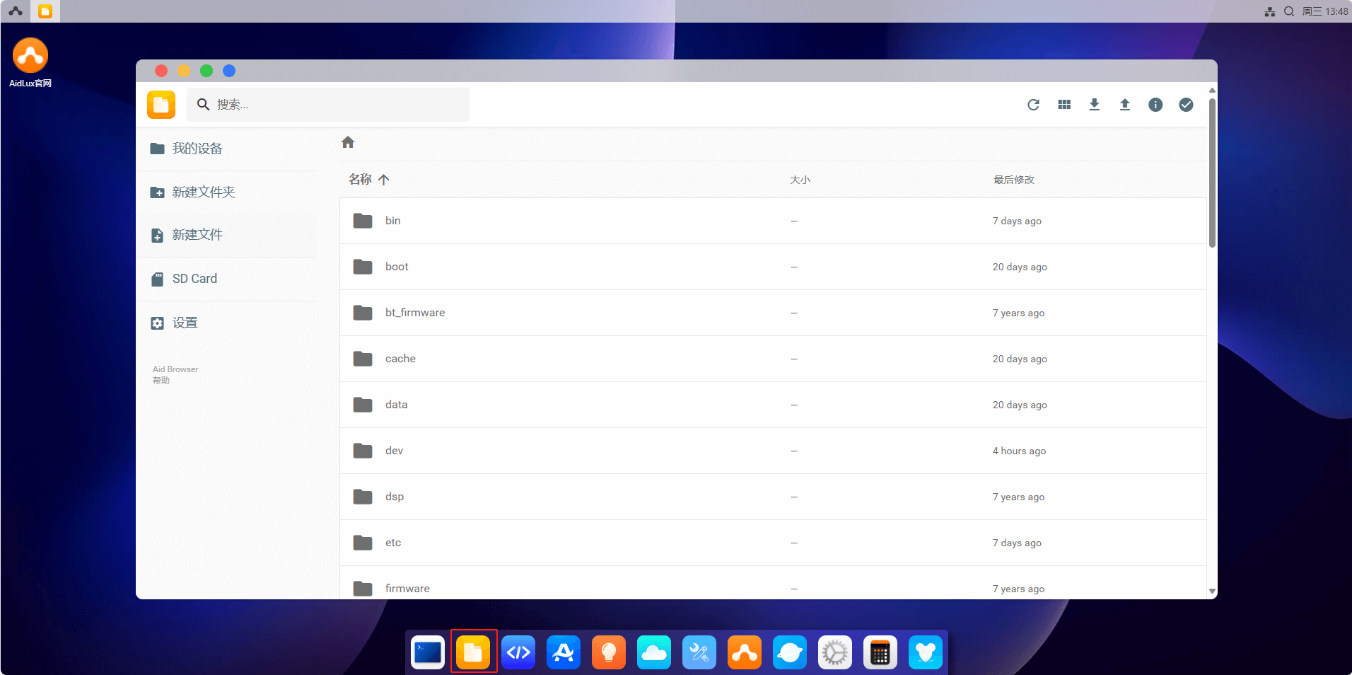Create a new file from sidebar
This screenshot has height=675, width=1352.
[x=197, y=235]
